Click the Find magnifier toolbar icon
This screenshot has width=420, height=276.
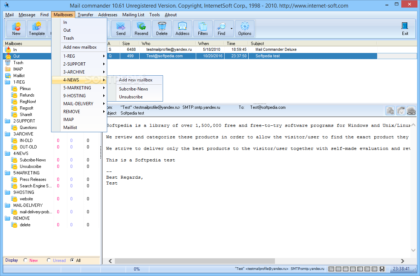pos(221,28)
